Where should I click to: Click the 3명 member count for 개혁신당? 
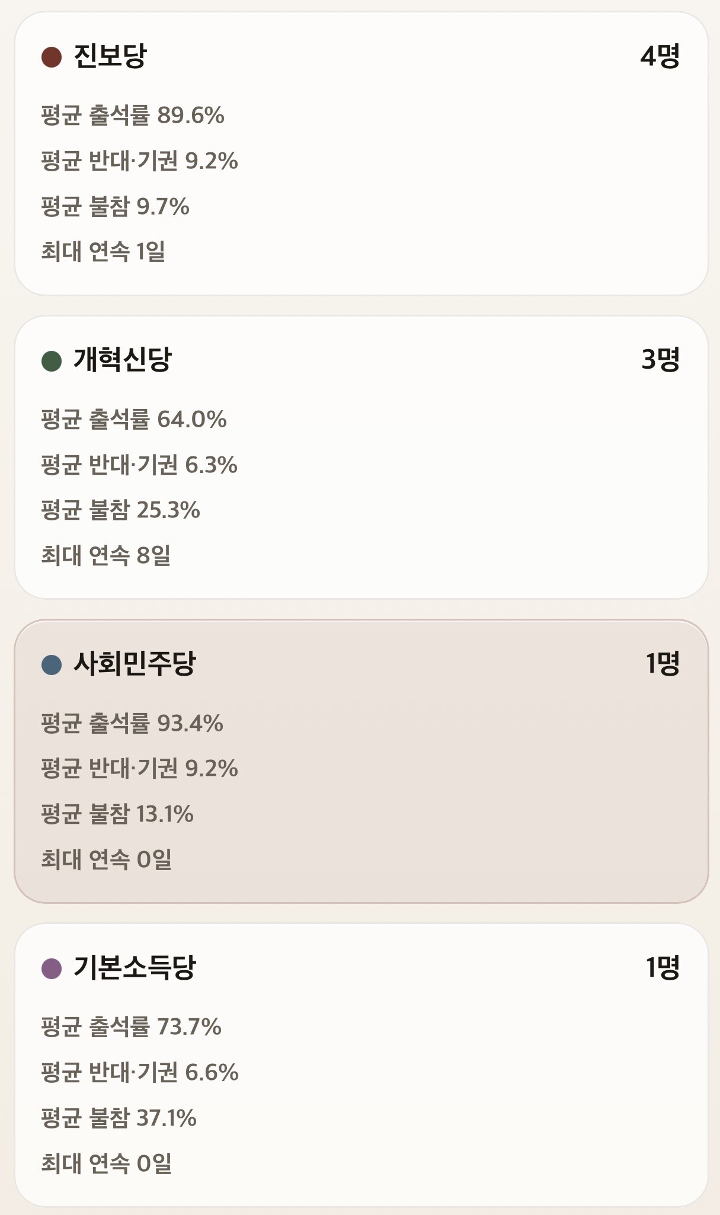pos(660,360)
